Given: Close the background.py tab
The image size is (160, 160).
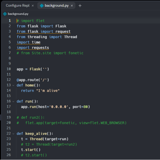Looking at the screenshot, I should 72,6.
